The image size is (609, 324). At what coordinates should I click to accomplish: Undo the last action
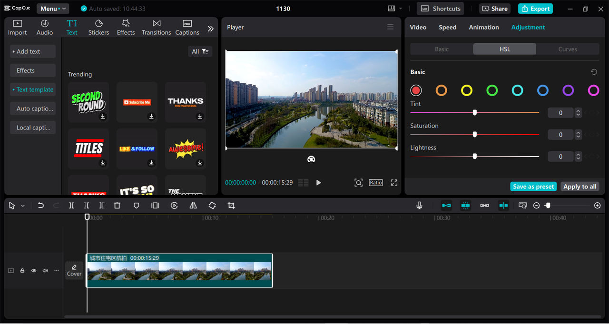tap(41, 206)
